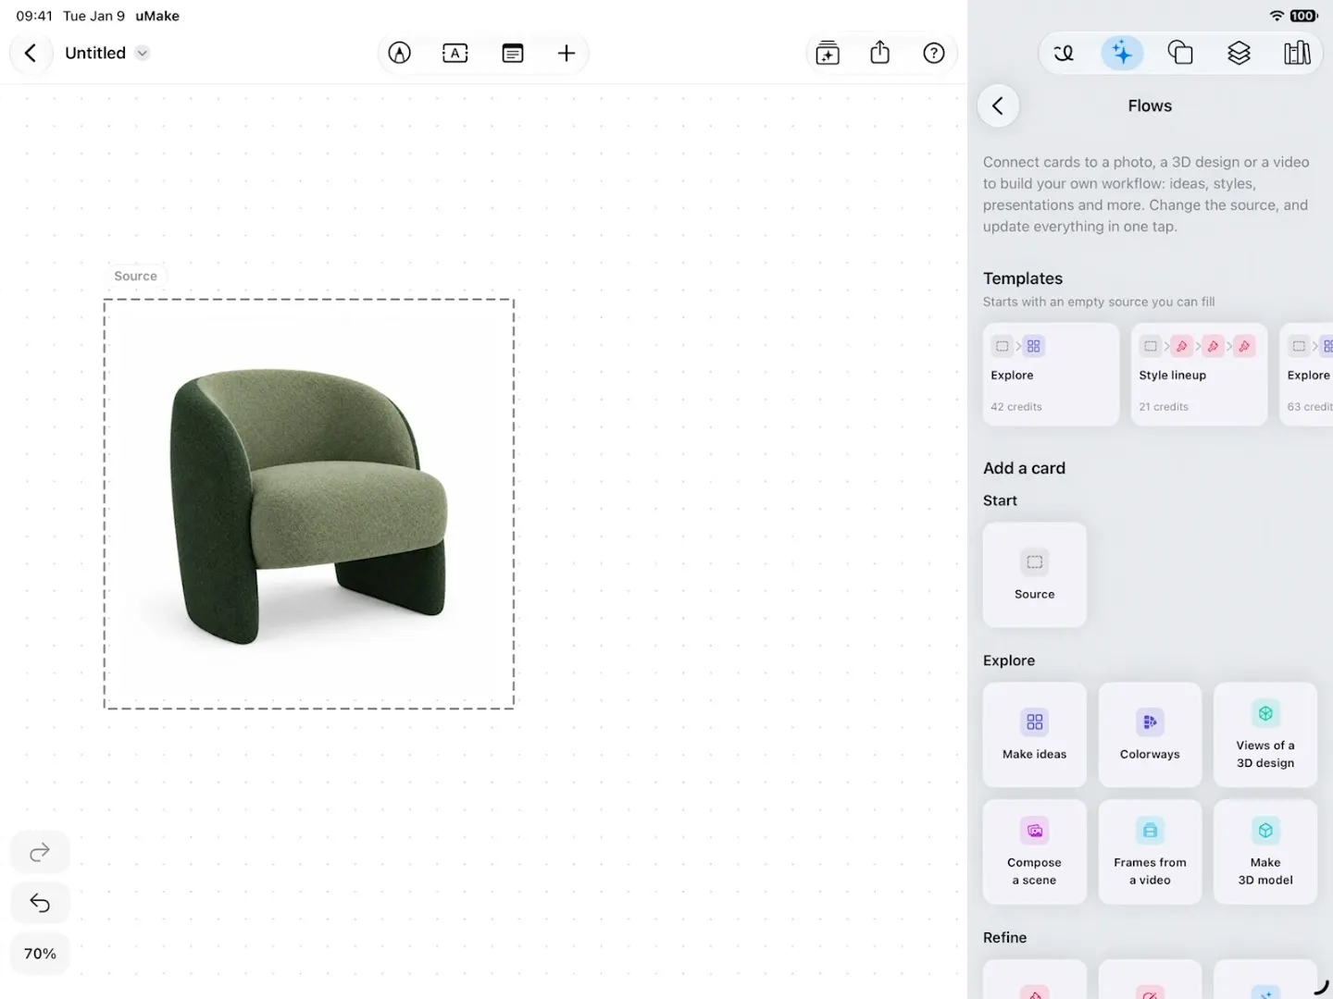This screenshot has width=1333, height=999.
Task: Choose the Explore 42 credits template
Action: tap(1051, 375)
